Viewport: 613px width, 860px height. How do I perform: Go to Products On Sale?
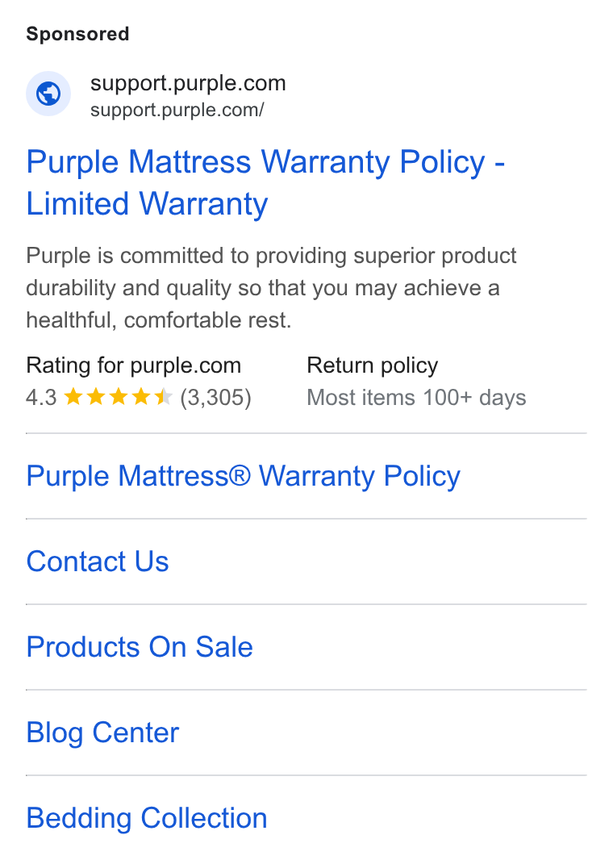[x=140, y=647]
